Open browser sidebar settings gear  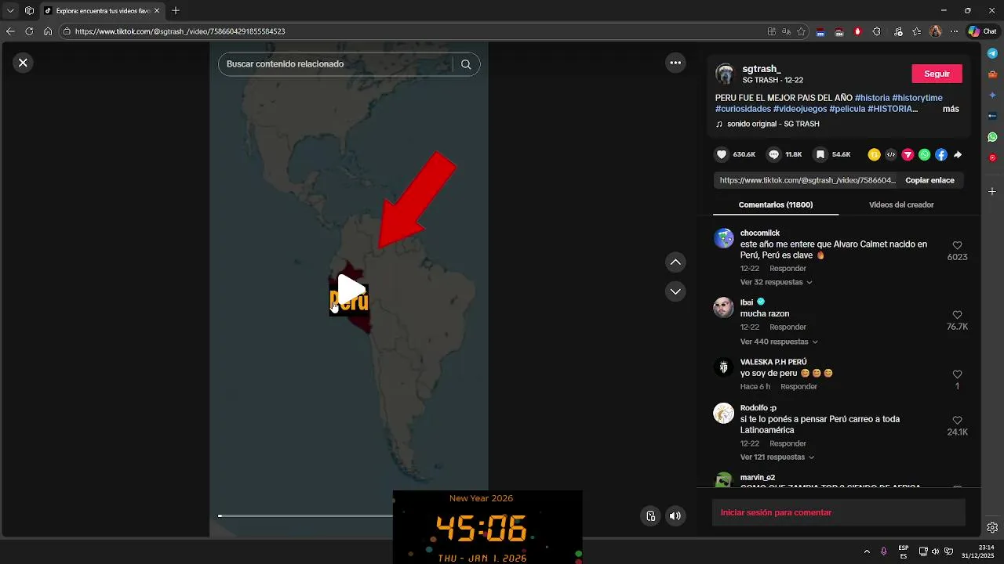992,527
